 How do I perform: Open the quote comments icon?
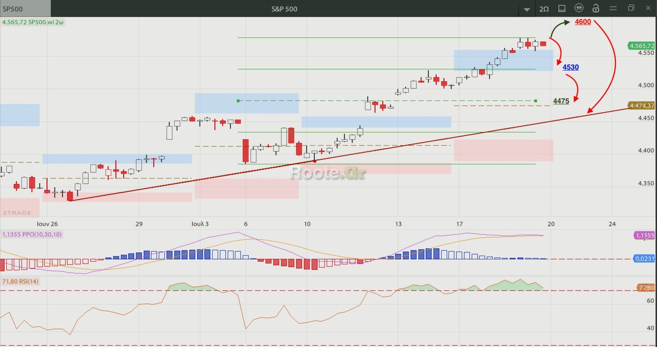coord(579,8)
